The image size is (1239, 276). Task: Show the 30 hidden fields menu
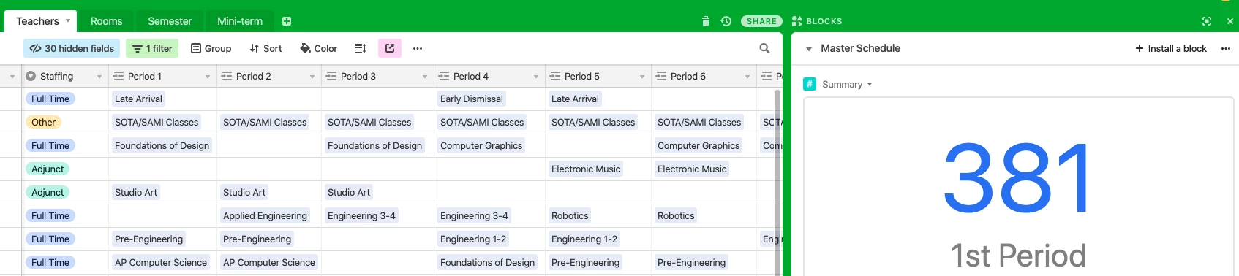72,48
